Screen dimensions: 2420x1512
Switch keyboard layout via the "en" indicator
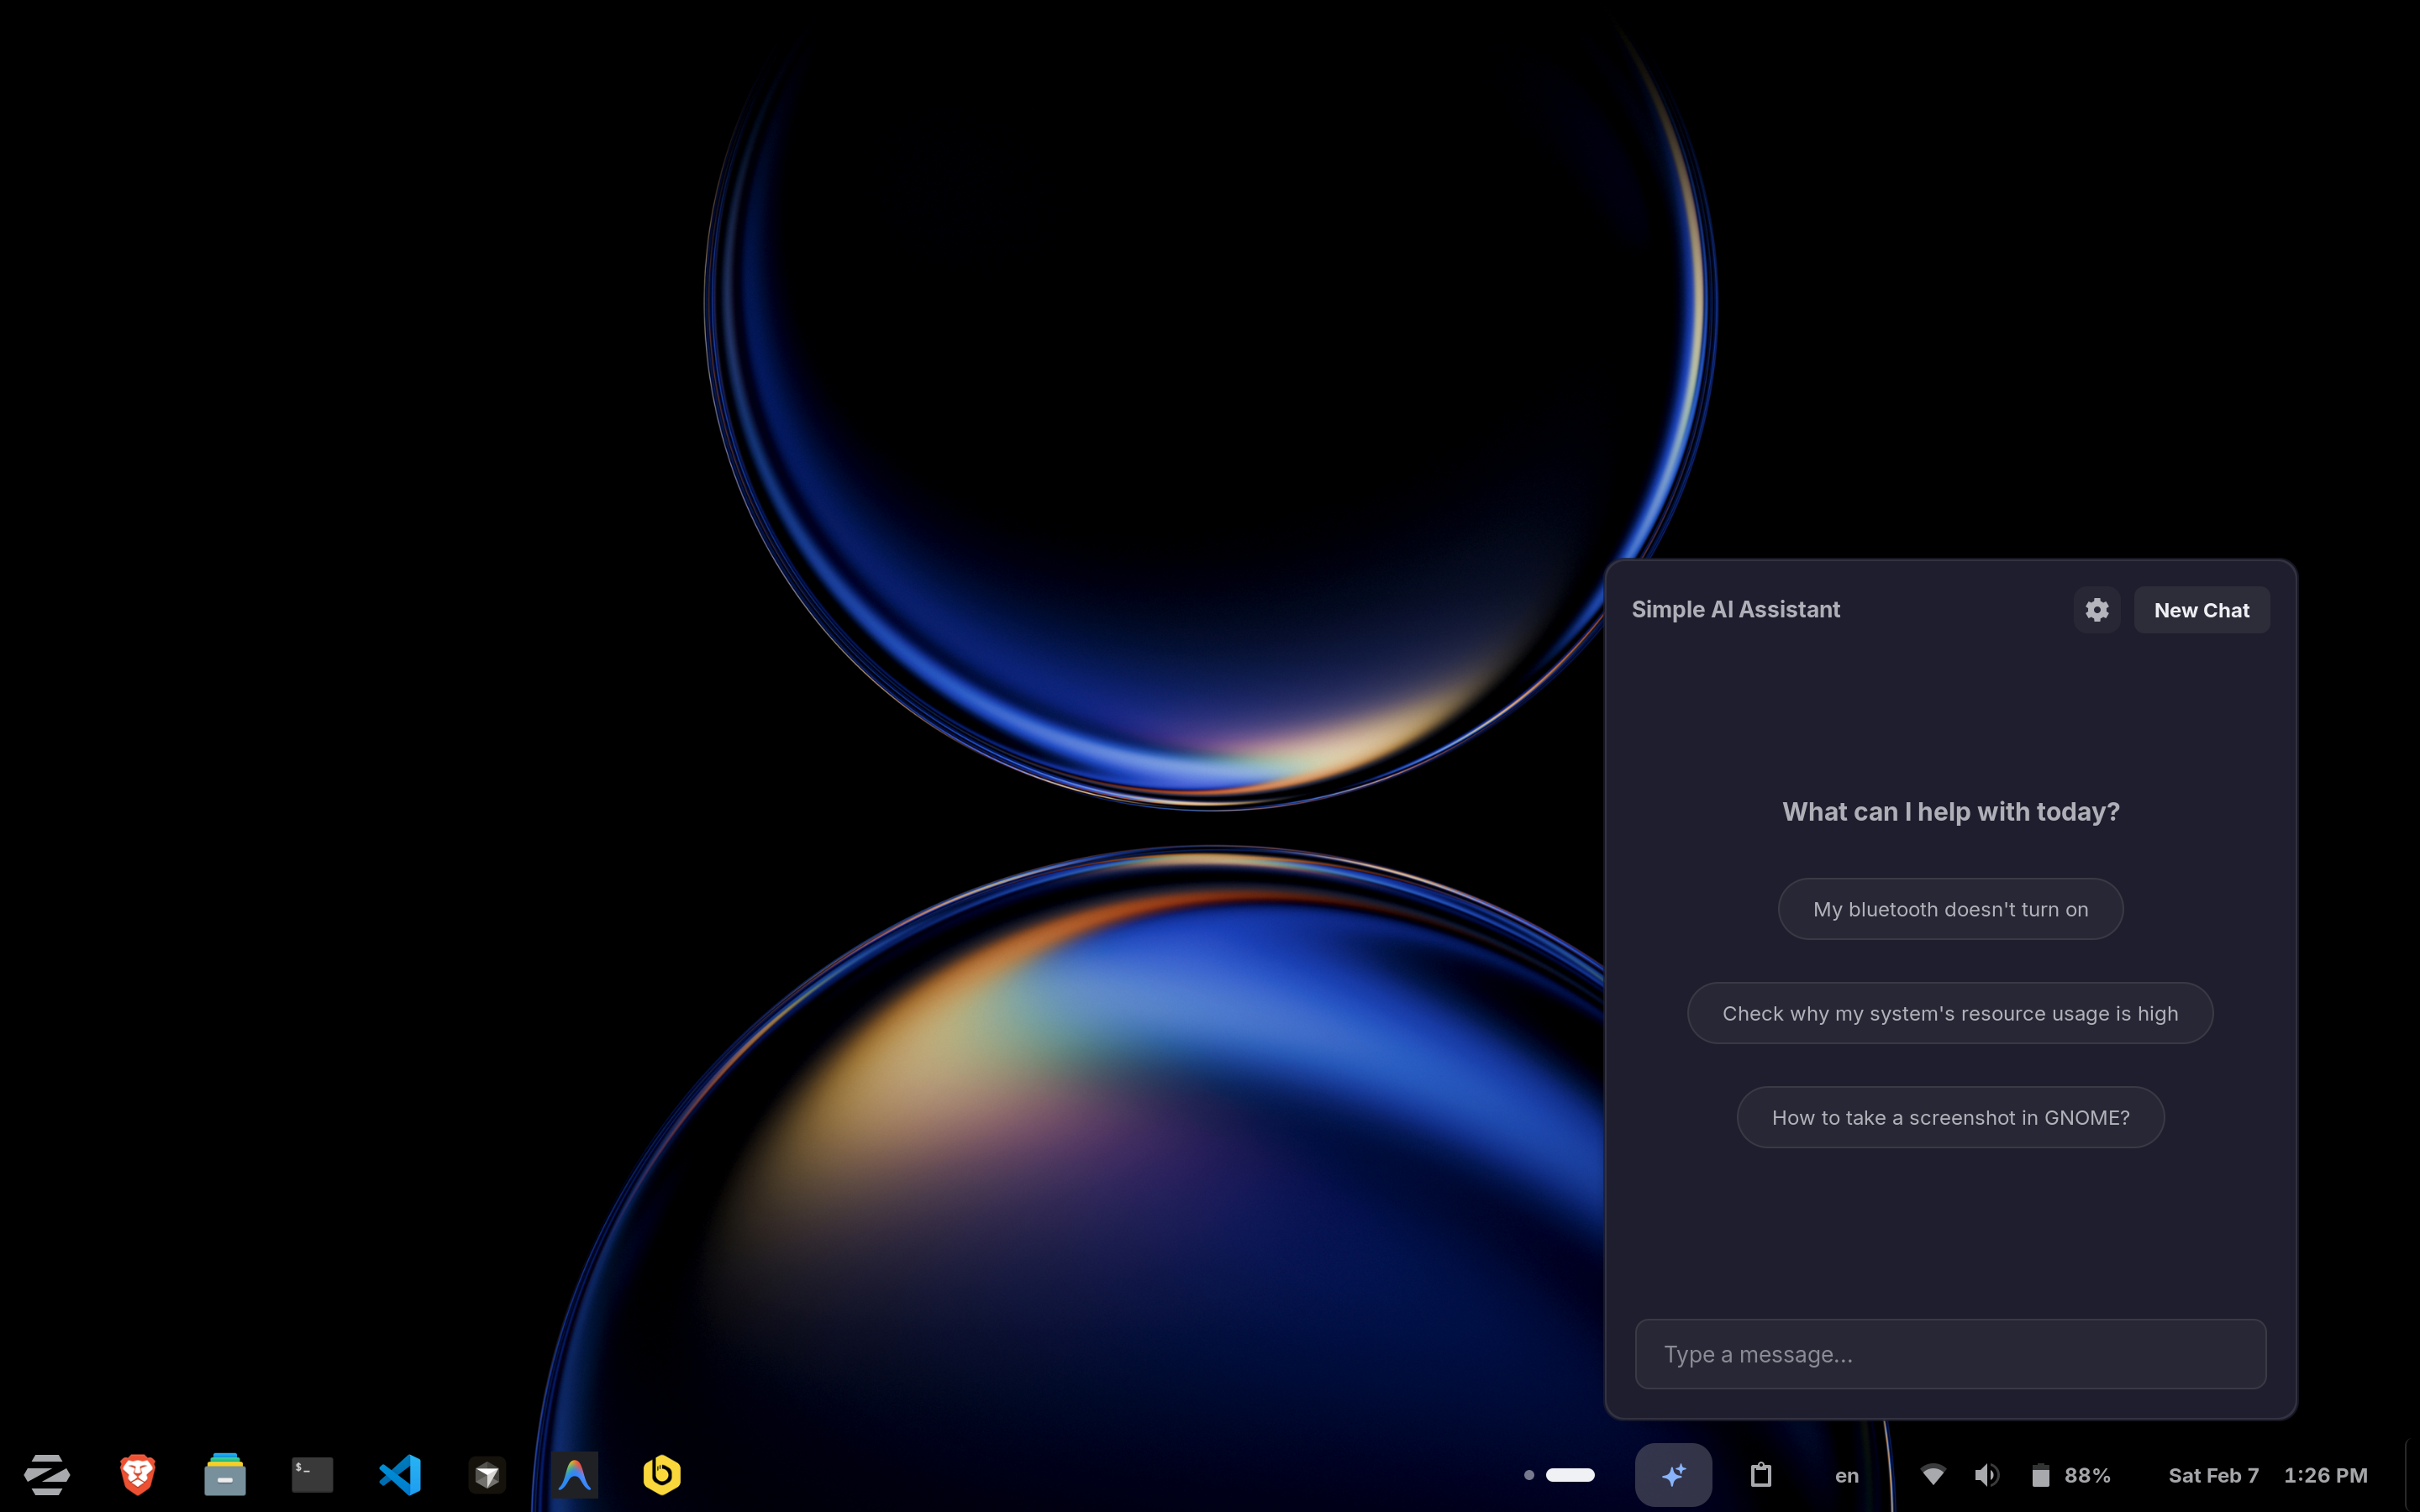(1846, 1474)
